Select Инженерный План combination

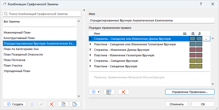pyautogui.click(x=17, y=32)
